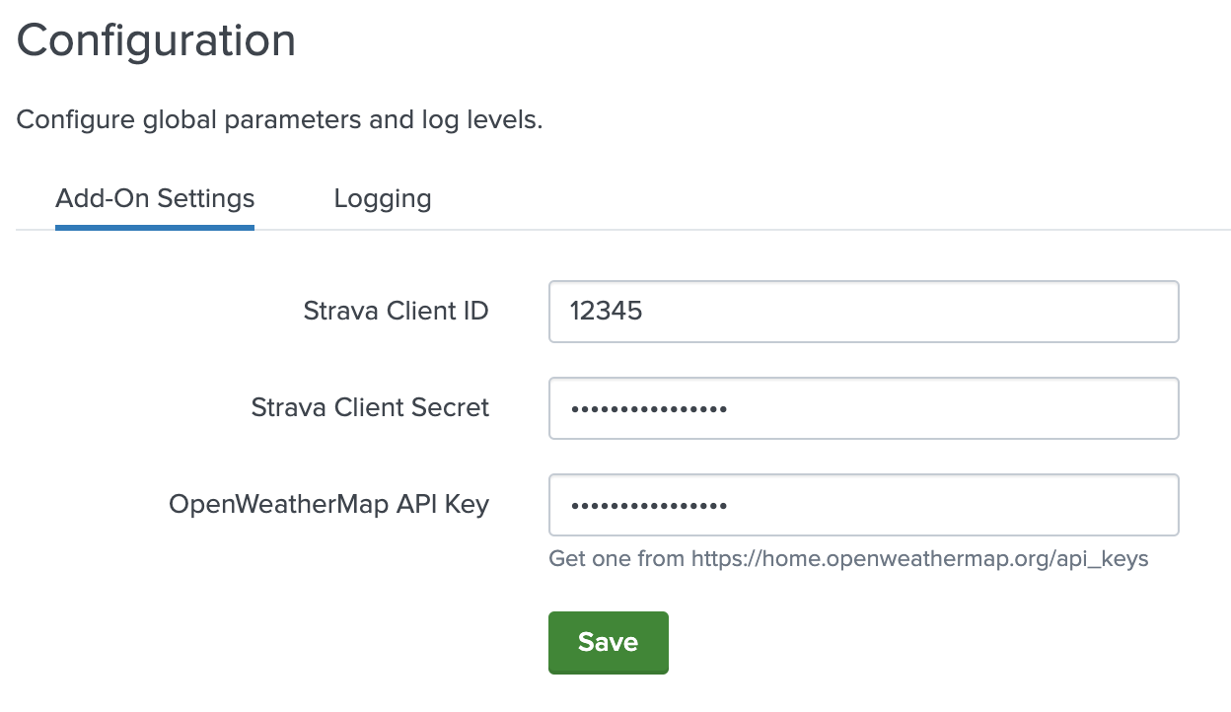1231x712 pixels.
Task: Click the Save button
Action: click(608, 642)
